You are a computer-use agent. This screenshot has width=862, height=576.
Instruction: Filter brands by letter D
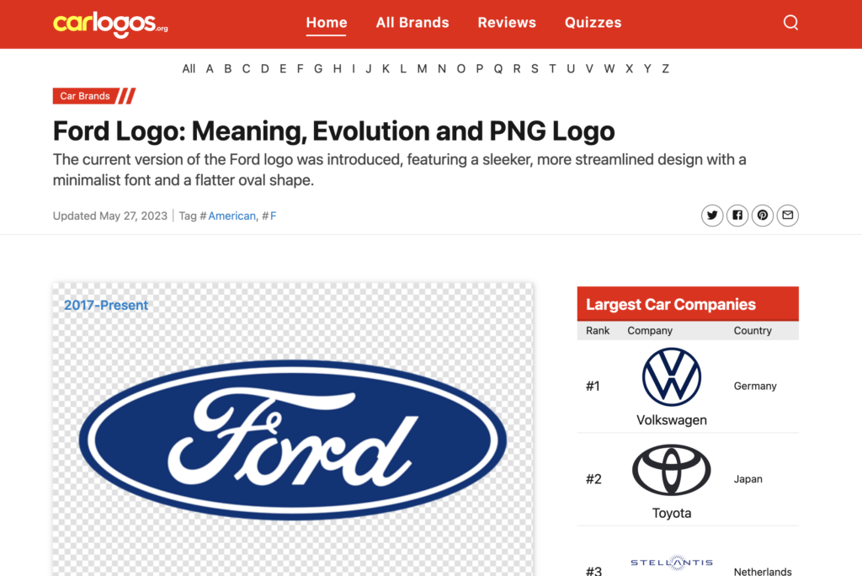[x=265, y=69]
